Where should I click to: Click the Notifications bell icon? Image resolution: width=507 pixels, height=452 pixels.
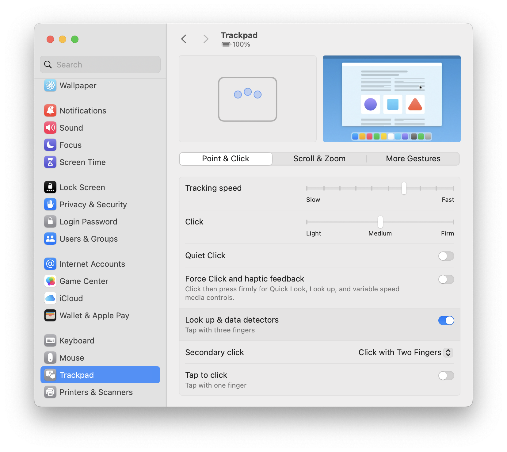[50, 111]
